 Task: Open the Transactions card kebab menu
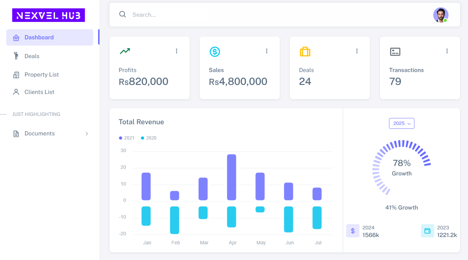pyautogui.click(x=447, y=51)
